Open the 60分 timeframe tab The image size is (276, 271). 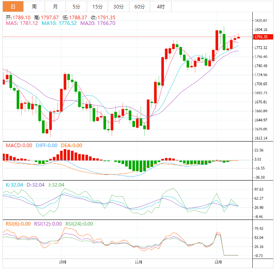coord(139,6)
